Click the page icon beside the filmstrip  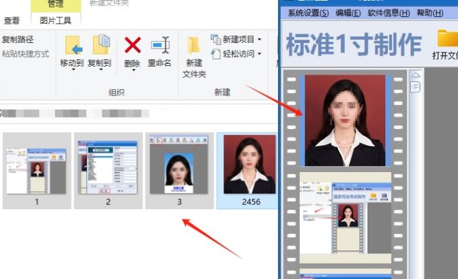pyautogui.click(x=416, y=87)
